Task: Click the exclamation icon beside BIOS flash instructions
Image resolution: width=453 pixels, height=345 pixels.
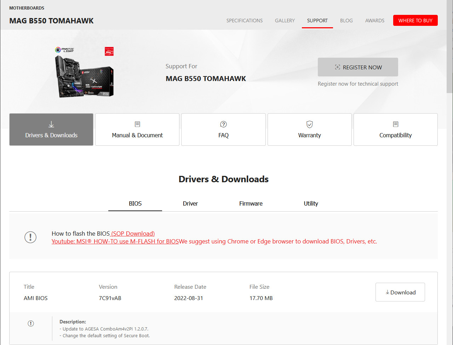Action: (x=30, y=237)
